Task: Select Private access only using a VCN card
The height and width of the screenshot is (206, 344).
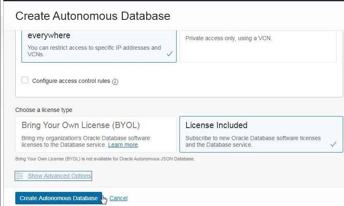Action: click(x=258, y=46)
